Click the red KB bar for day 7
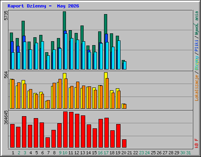This screenshot has height=157, width=201. [48, 142]
